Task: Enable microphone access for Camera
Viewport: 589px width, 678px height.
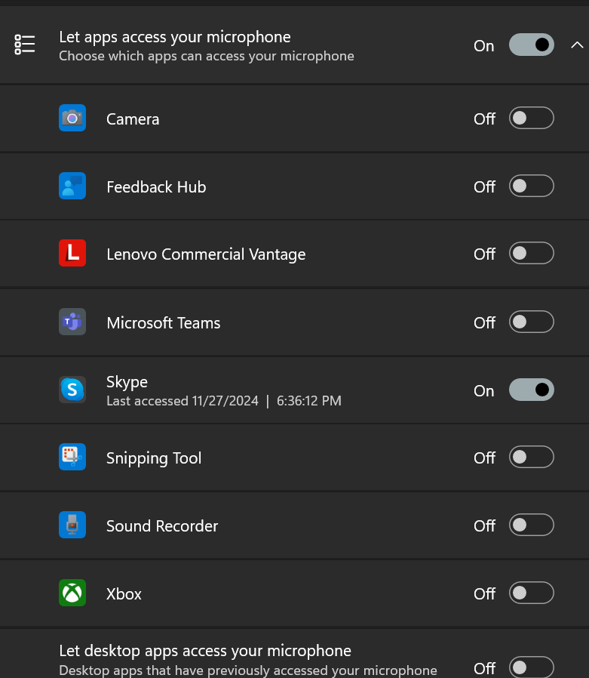Action: (x=531, y=118)
